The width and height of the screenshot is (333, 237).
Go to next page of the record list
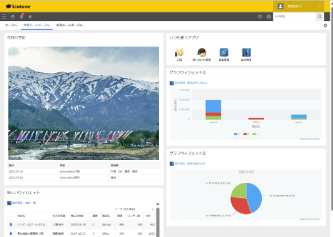tap(152, 209)
